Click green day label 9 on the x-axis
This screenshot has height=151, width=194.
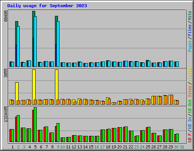coord(58,147)
